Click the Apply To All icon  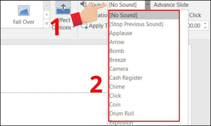click(x=84, y=26)
